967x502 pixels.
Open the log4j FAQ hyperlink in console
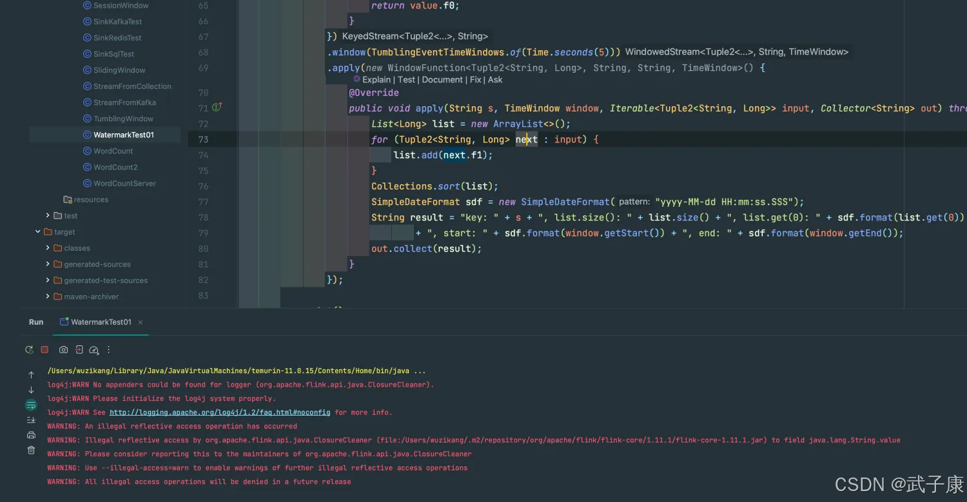tap(219, 412)
